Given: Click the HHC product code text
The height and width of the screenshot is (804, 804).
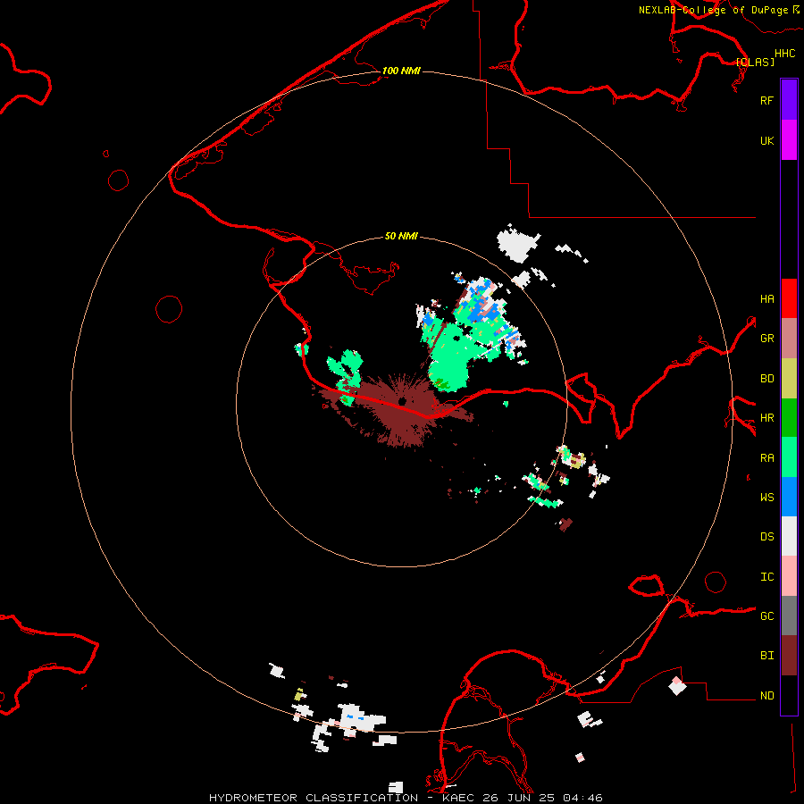Looking at the screenshot, I should [785, 54].
